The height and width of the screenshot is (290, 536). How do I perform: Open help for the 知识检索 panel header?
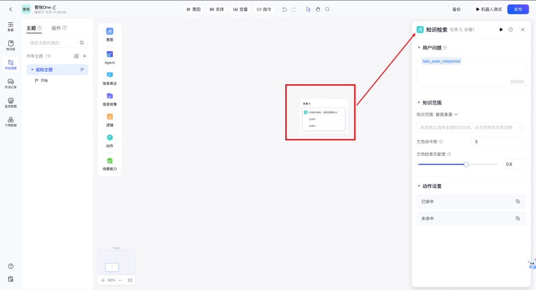tap(510, 30)
